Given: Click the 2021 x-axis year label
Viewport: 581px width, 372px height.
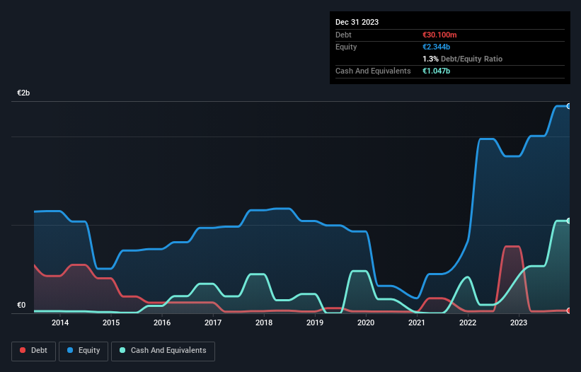Looking at the screenshot, I should pyautogui.click(x=417, y=322).
